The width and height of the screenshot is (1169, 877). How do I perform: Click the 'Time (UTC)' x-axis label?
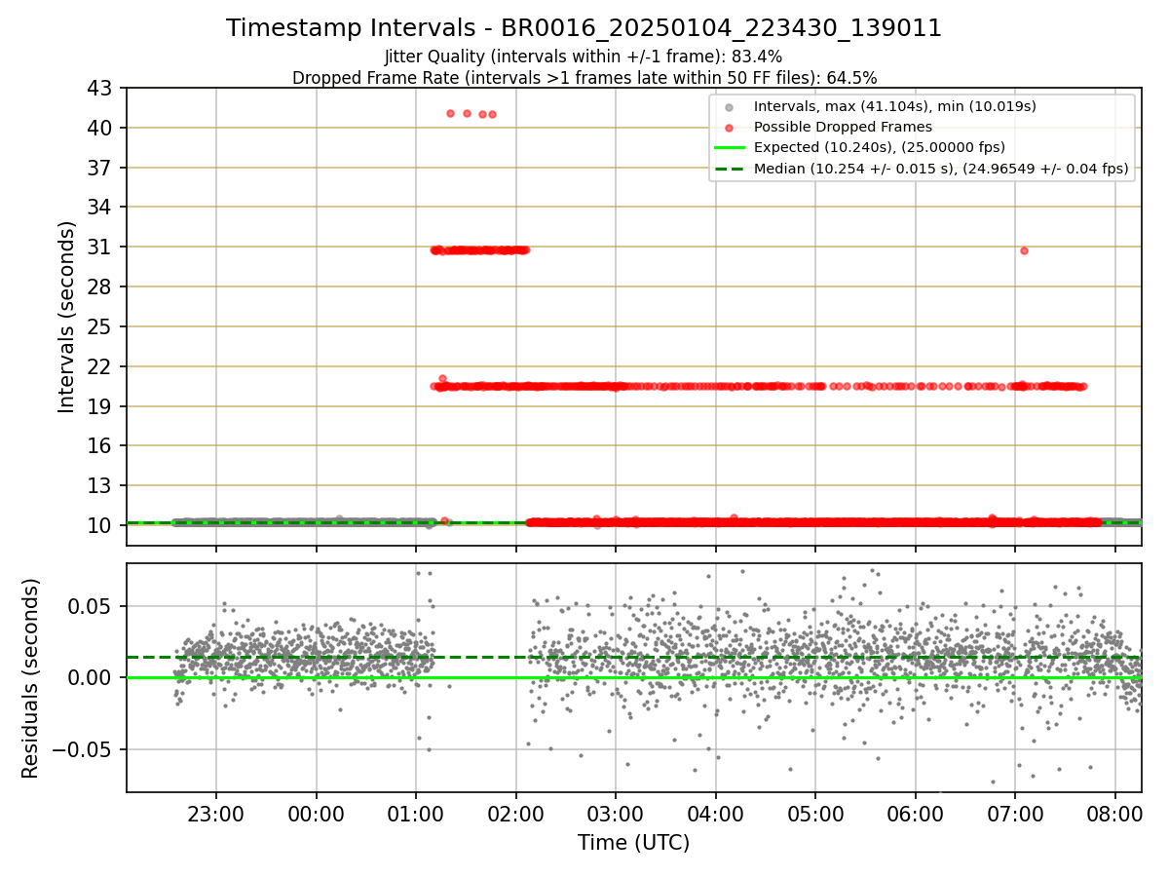(633, 843)
